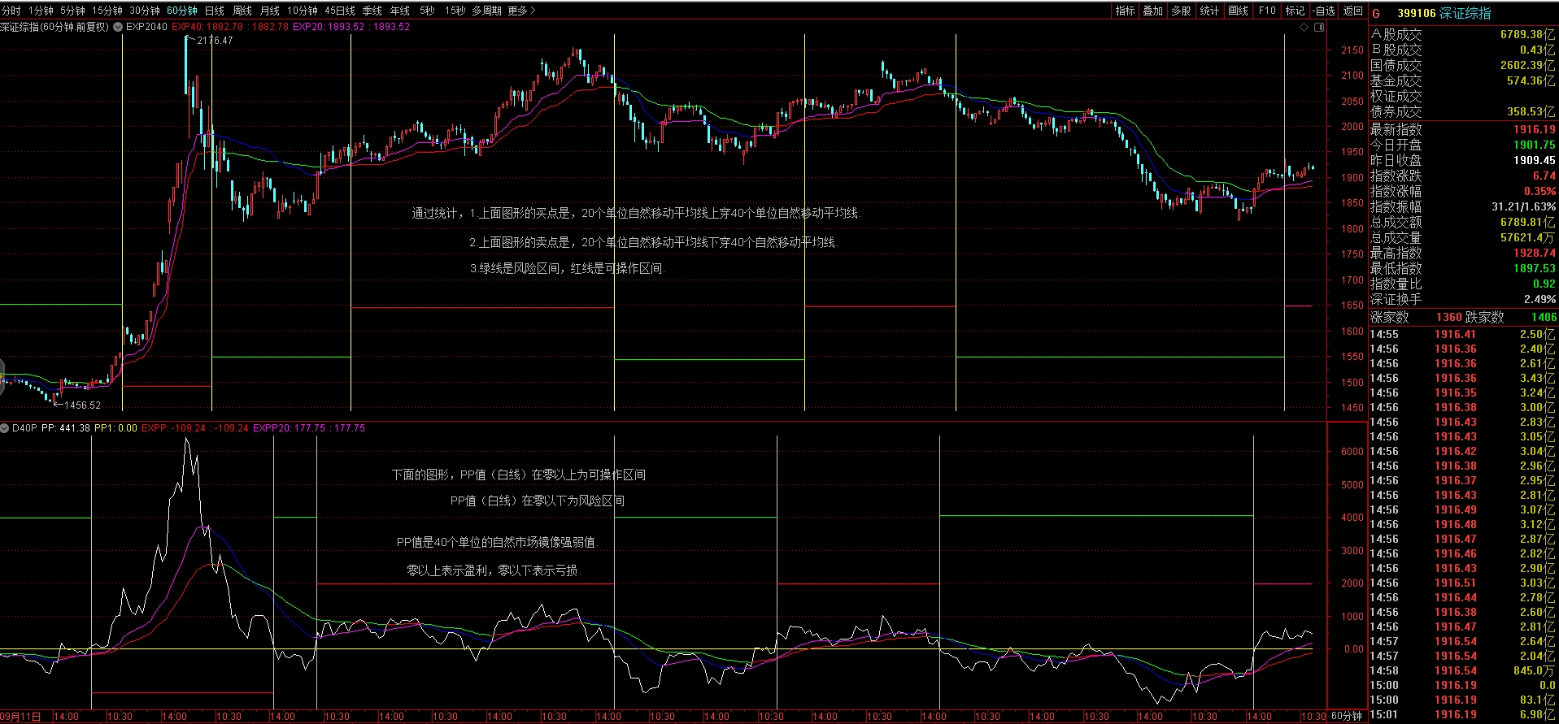The width and height of the screenshot is (1559, 724).
Task: Switch to the 月线 monthly chart
Action: click(270, 11)
